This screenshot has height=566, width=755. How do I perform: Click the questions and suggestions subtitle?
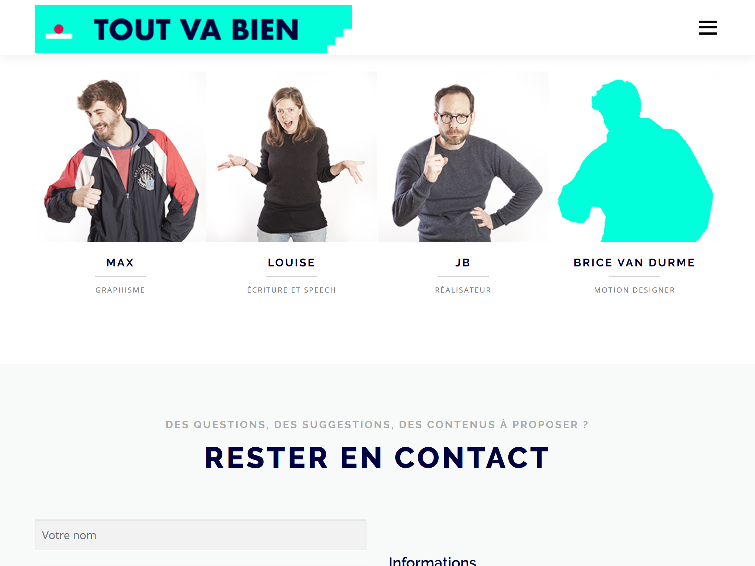[x=377, y=424]
